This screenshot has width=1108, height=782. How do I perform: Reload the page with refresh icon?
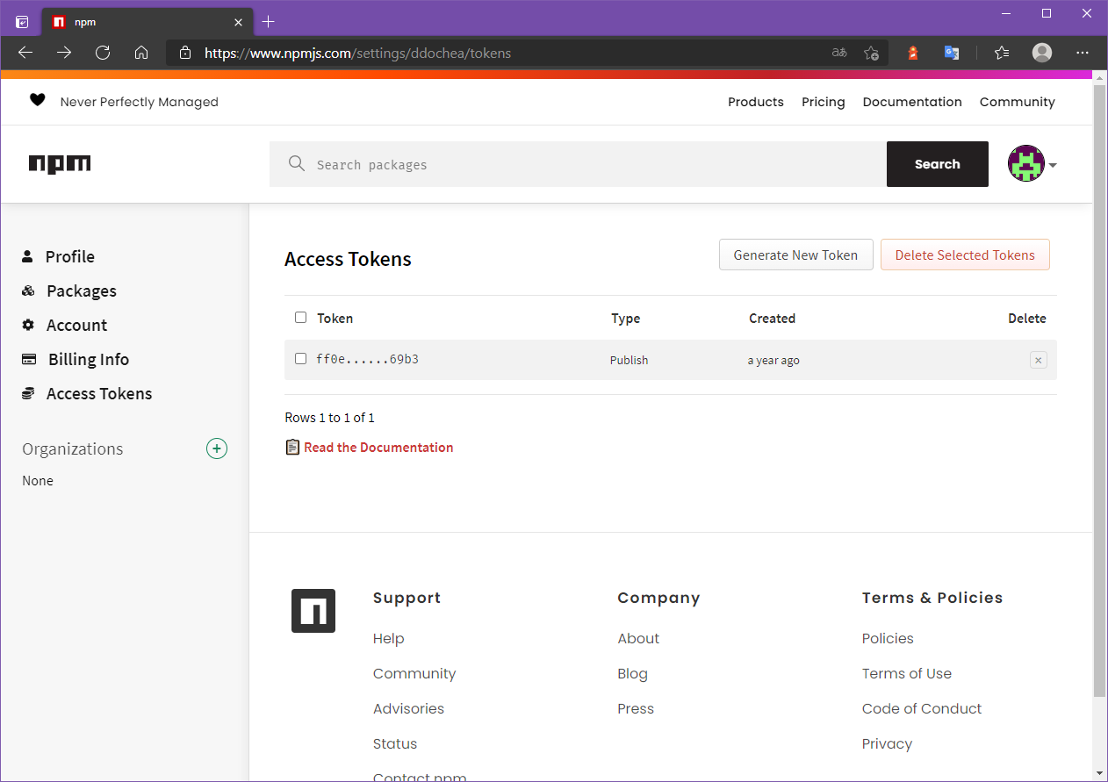click(x=103, y=53)
